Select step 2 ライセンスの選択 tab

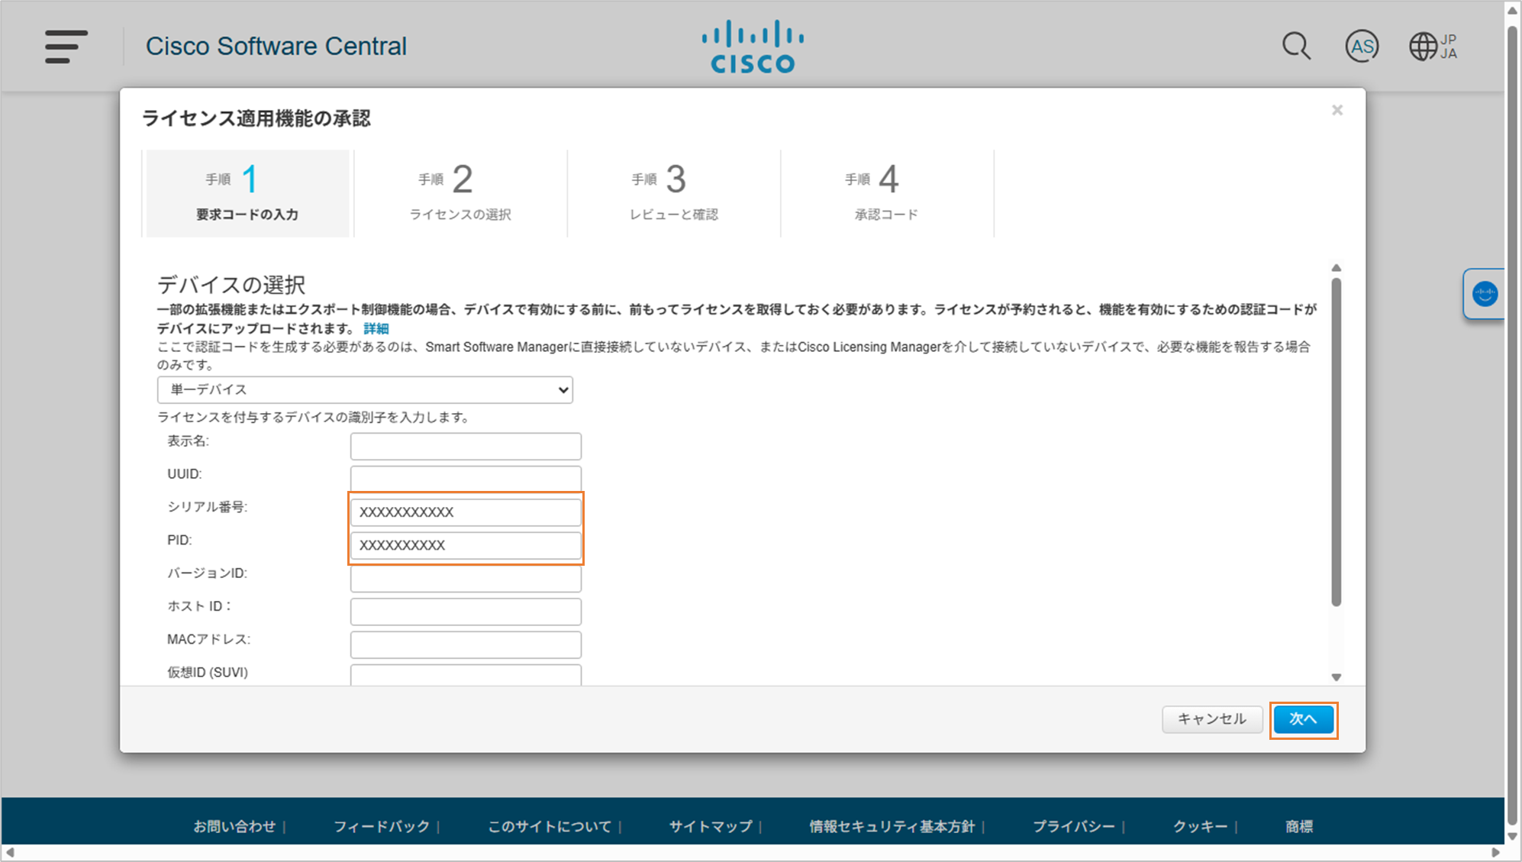pyautogui.click(x=460, y=194)
